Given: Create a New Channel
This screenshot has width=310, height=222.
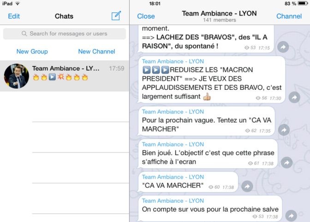Looking at the screenshot, I should click(x=96, y=52).
